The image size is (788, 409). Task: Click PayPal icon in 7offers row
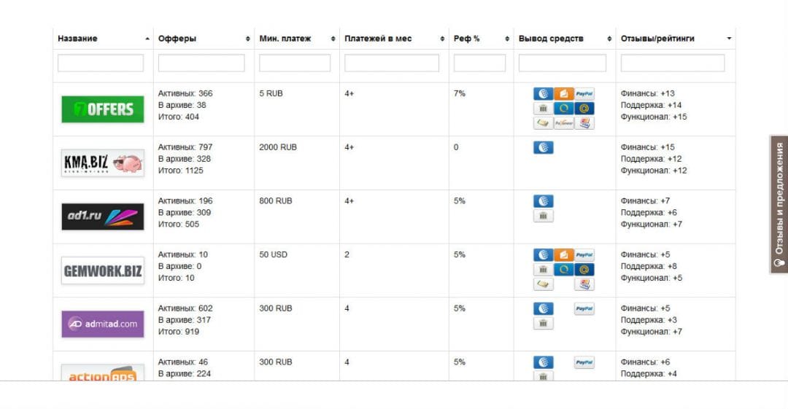tap(584, 94)
